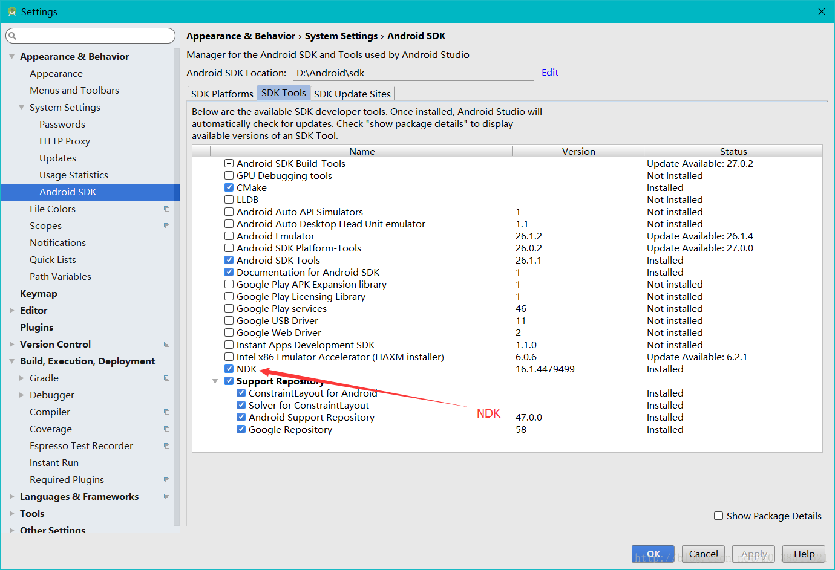Select the SDK Tools tab
This screenshot has height=570, width=835.
(284, 92)
